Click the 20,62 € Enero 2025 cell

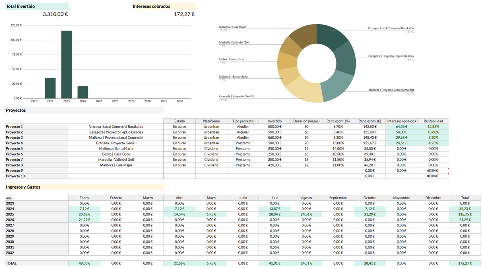click(x=84, y=214)
